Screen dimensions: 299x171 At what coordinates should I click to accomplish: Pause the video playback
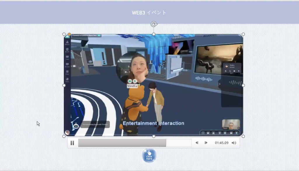coord(72,143)
